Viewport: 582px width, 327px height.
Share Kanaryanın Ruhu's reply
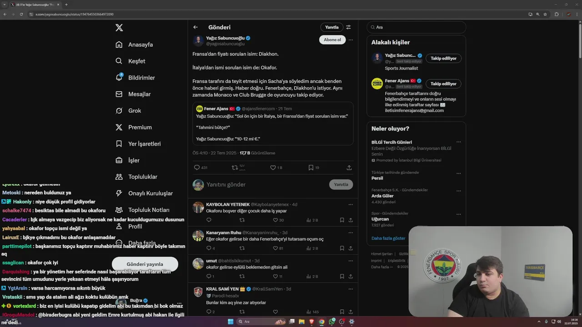click(x=351, y=248)
